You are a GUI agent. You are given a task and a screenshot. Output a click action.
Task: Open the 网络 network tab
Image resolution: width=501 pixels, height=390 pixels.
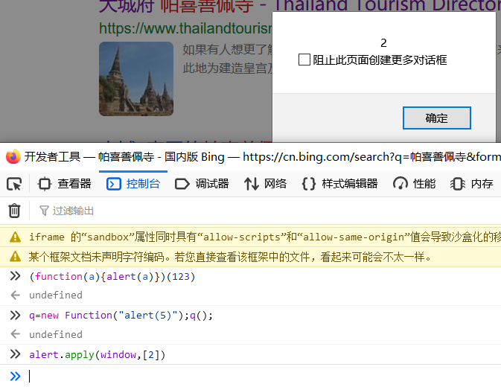pyautogui.click(x=265, y=184)
